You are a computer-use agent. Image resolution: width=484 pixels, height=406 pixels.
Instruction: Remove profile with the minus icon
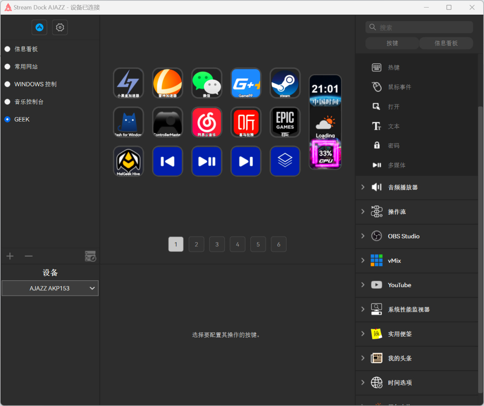click(x=29, y=257)
